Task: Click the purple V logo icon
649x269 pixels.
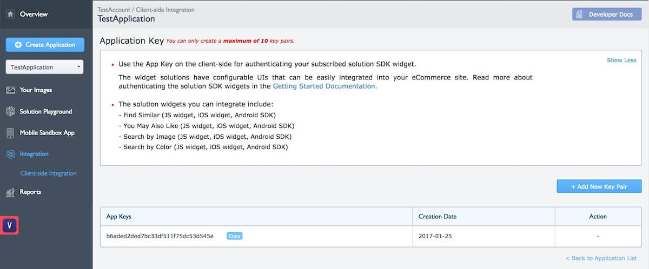Action: (x=10, y=225)
